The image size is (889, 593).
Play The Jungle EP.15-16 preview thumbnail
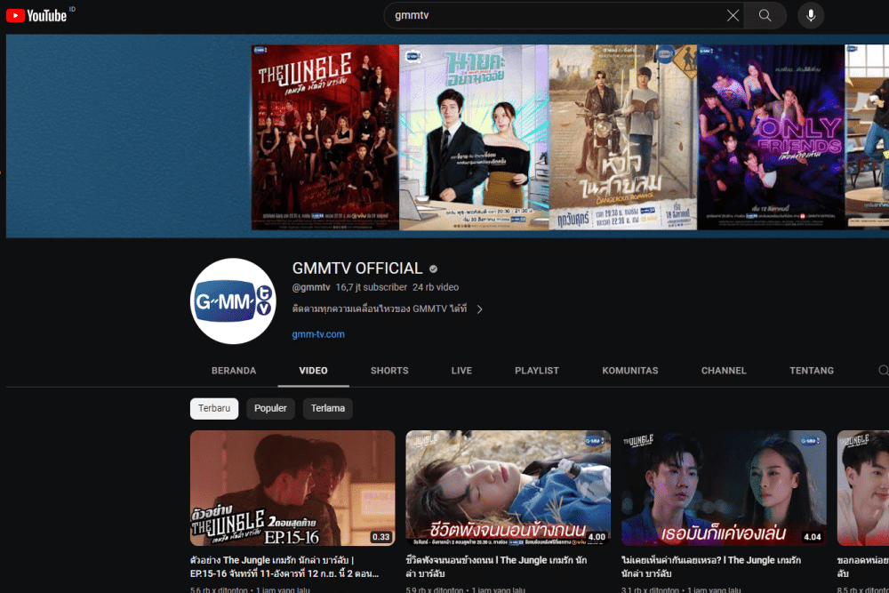pyautogui.click(x=292, y=488)
